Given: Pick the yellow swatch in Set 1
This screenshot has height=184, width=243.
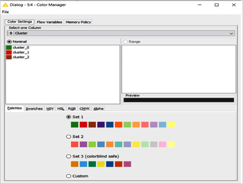Looking at the screenshot, I should pyautogui.click(x=171, y=125).
